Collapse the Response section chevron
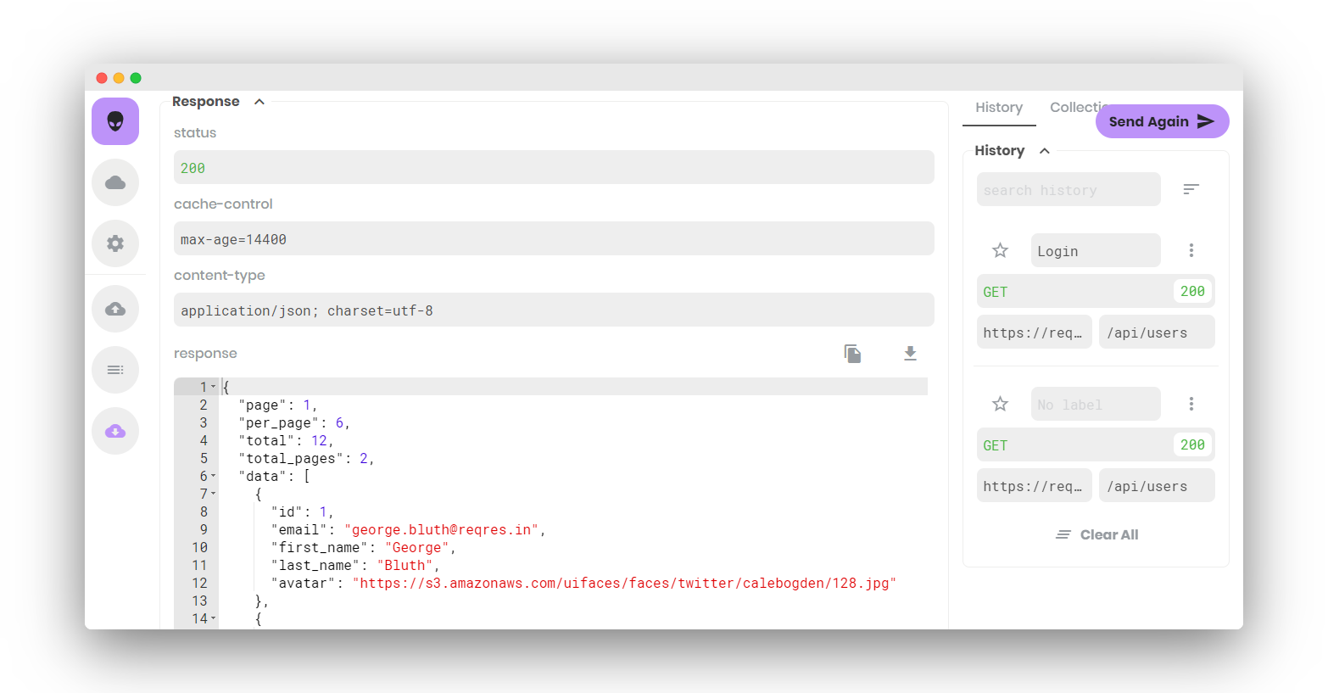Screen dimensions: 1328x693 tap(259, 101)
